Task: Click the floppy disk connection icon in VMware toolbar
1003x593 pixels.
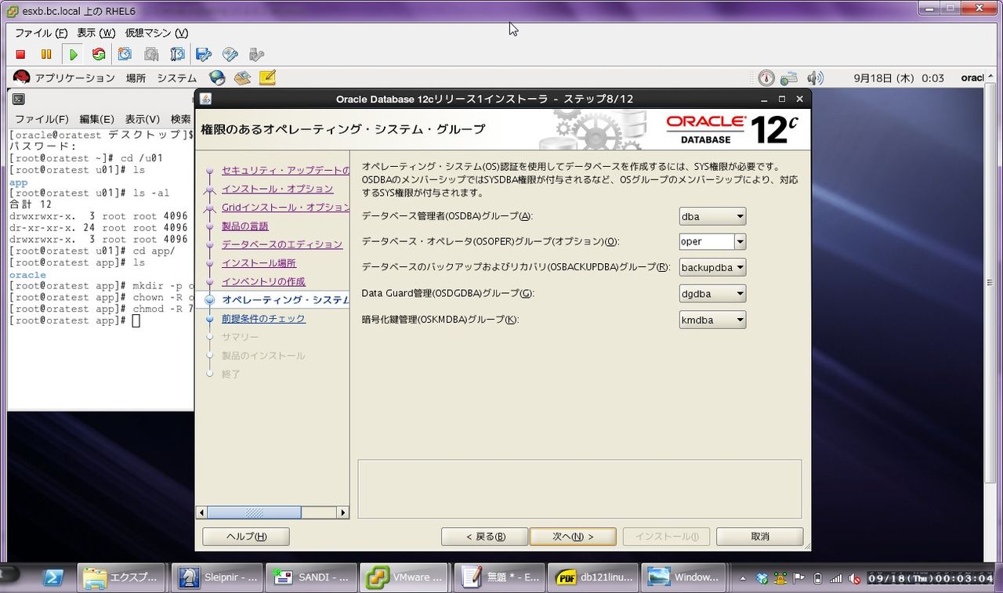Action: 204,54
